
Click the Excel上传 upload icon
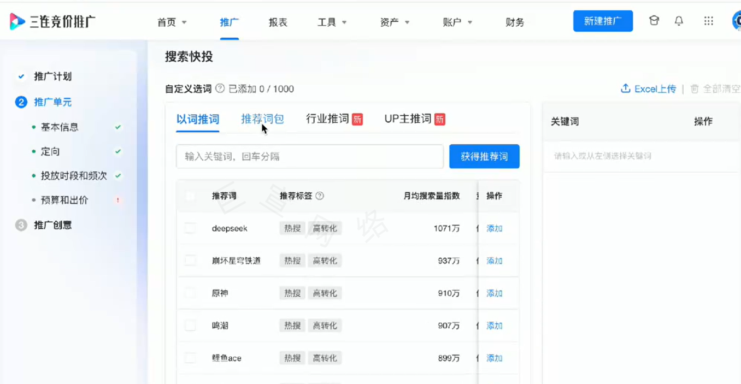pos(626,88)
